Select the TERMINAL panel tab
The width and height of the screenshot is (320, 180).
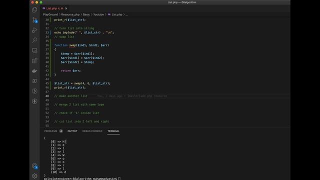pyautogui.click(x=113, y=131)
